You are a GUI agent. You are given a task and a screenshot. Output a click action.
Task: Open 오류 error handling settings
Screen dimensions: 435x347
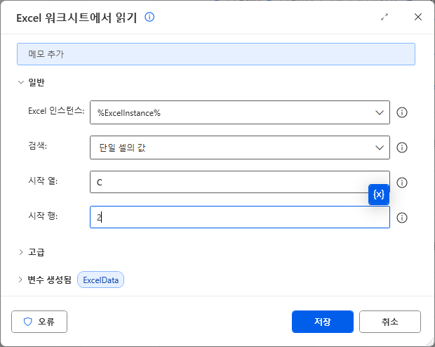(x=39, y=322)
